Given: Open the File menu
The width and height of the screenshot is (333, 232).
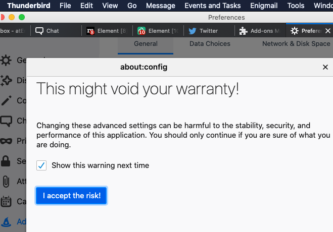Looking at the screenshot, I should click(x=65, y=6).
